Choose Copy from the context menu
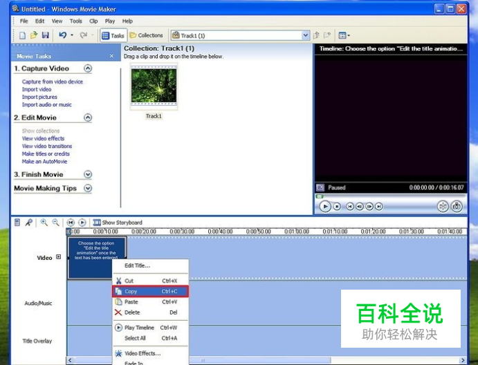The height and width of the screenshot is (365, 478). click(x=151, y=291)
